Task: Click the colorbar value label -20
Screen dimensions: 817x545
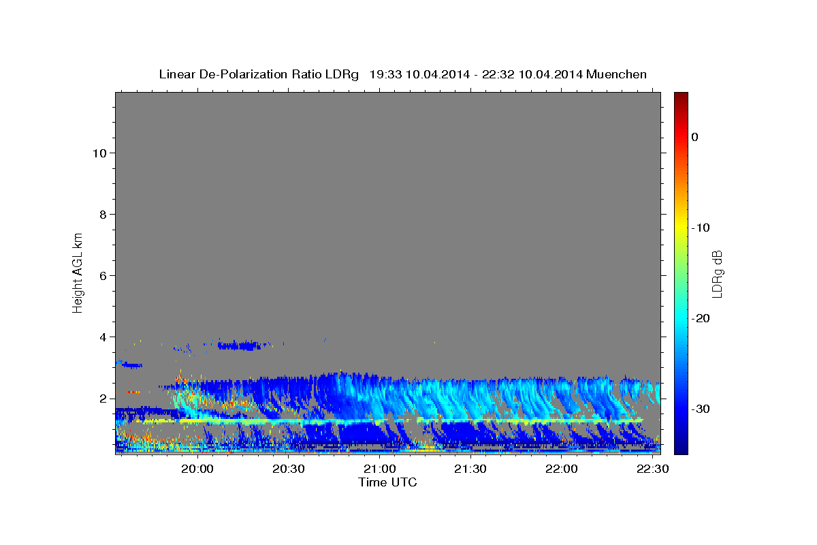Action: [700, 318]
